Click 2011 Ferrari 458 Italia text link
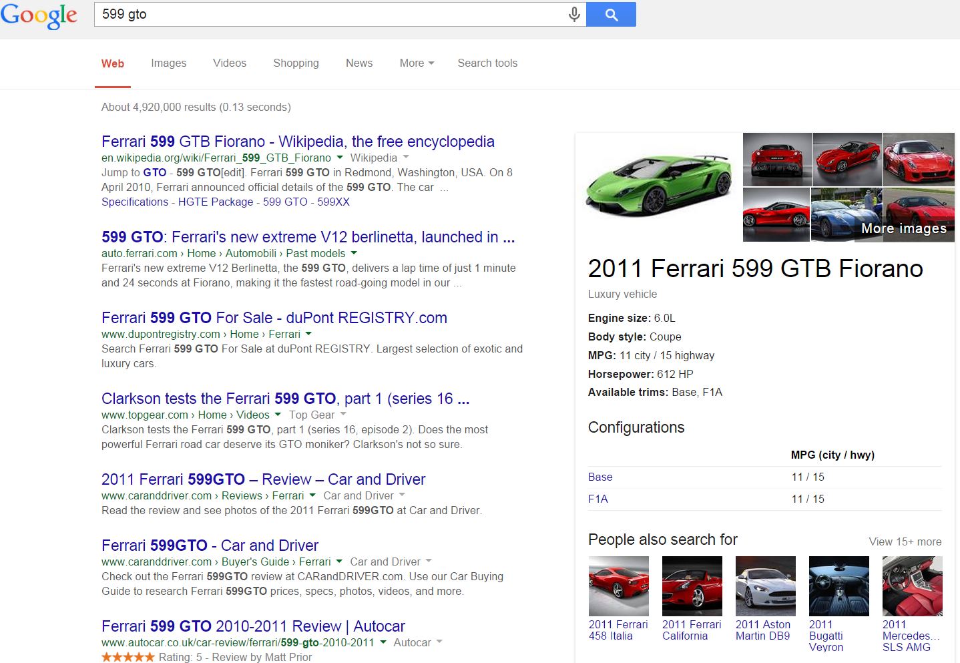 pyautogui.click(x=618, y=630)
